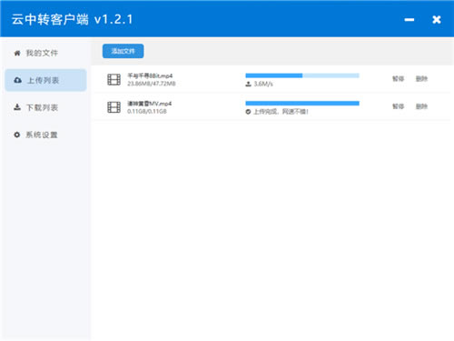This screenshot has width=454, height=341.
Task: Click the download icon beside 下载列表
Action: pos(17,107)
